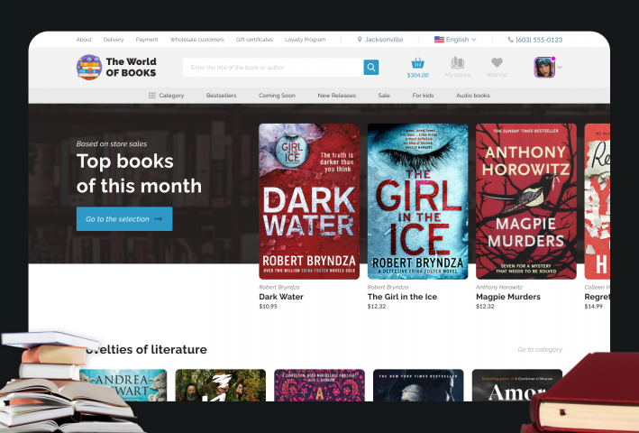This screenshot has width=639, height=433.
Task: Click The World of Books logo
Action: [x=116, y=68]
